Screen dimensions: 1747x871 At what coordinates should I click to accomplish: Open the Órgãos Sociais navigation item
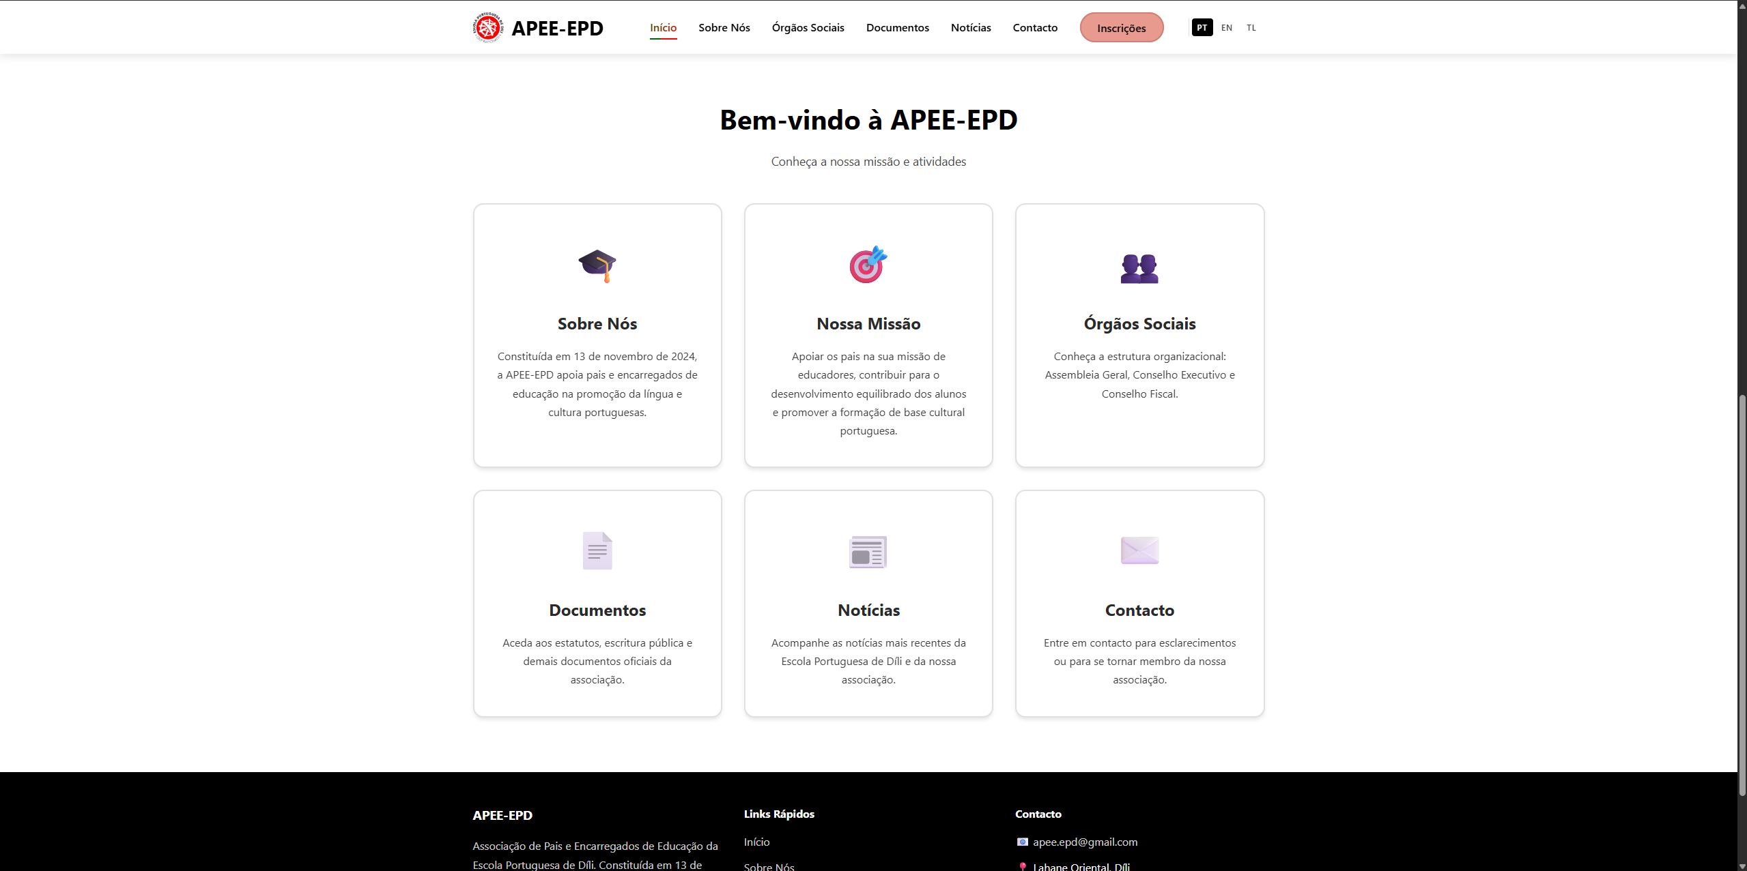808,27
